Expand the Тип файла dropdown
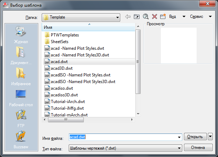This screenshot has width=218, height=157. click(179, 148)
